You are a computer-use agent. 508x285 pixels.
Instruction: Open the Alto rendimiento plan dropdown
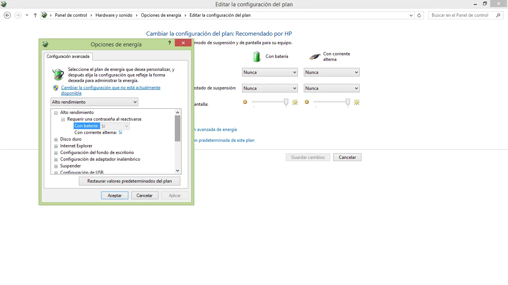coord(94,102)
